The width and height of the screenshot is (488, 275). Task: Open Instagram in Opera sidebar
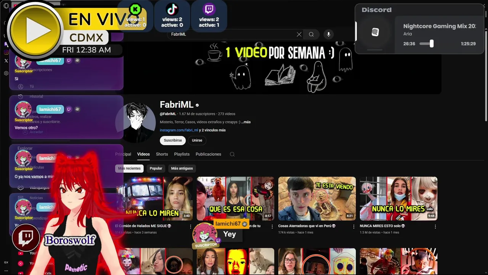click(6, 52)
